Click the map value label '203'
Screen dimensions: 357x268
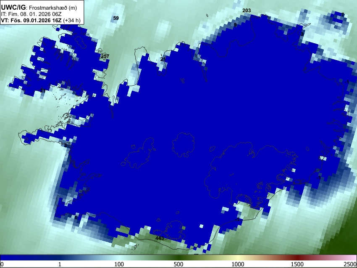pos(247,11)
